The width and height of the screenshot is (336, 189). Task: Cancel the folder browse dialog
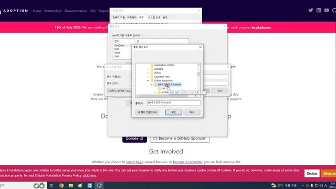click(192, 112)
